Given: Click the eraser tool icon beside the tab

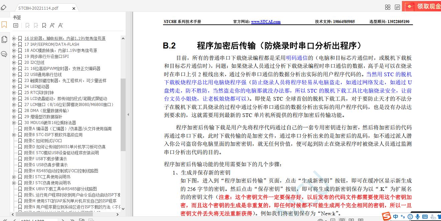Looking at the screenshot, I should coord(4,7).
